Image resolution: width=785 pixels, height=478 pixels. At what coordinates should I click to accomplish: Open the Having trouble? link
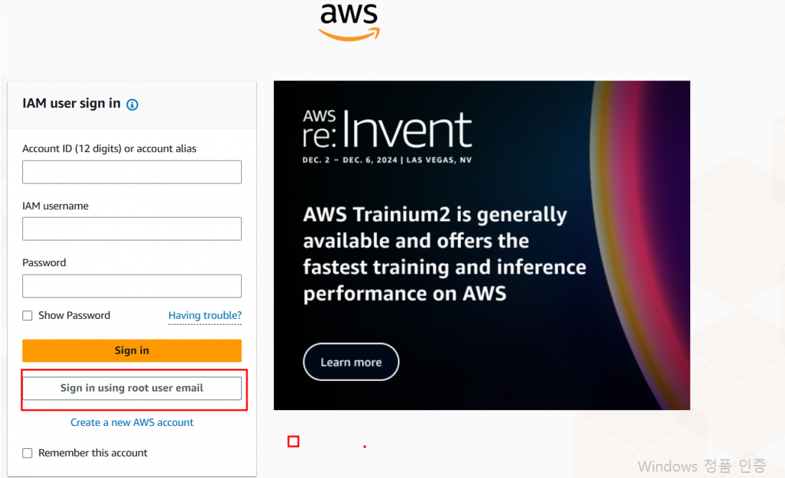205,315
